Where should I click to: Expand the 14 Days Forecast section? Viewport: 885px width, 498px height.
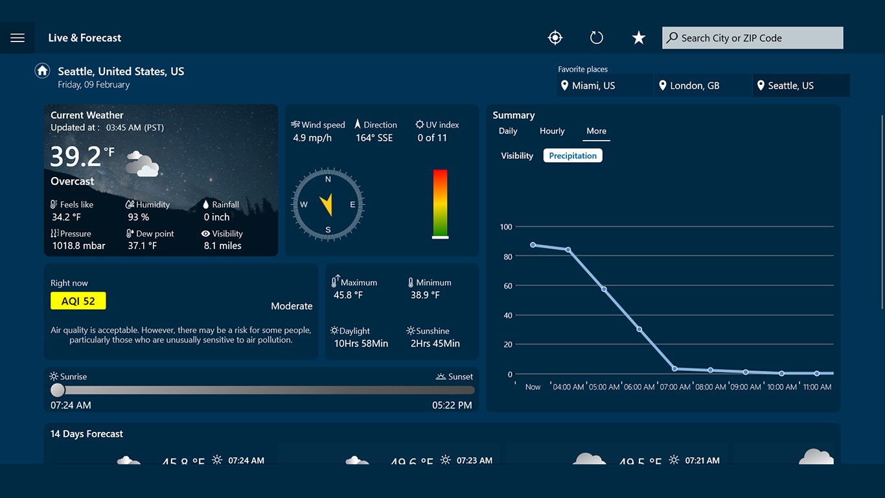coord(86,433)
